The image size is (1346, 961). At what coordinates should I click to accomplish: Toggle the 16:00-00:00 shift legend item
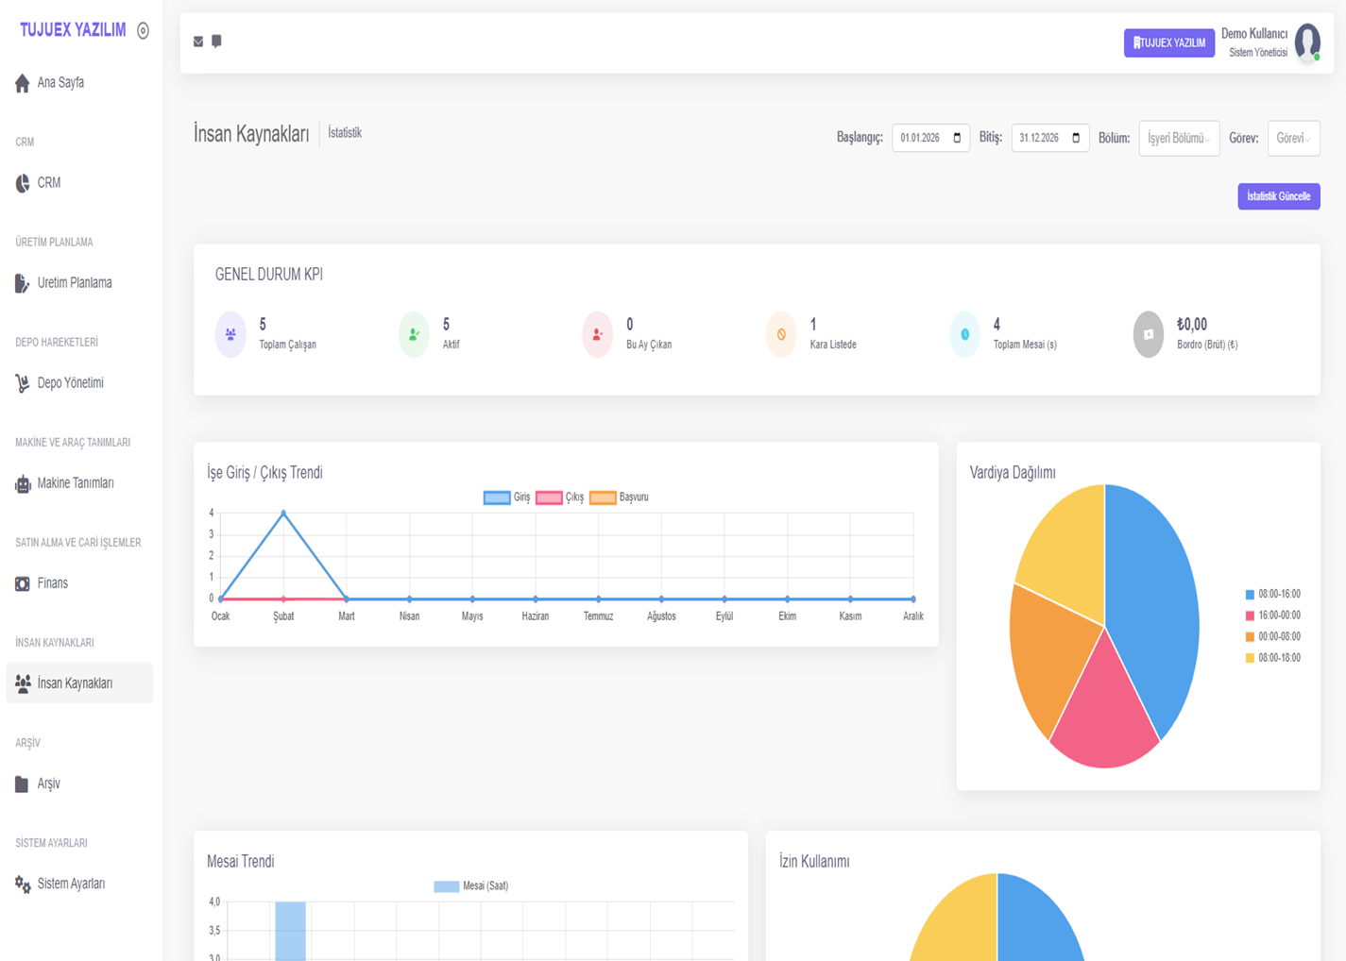(x=1273, y=615)
